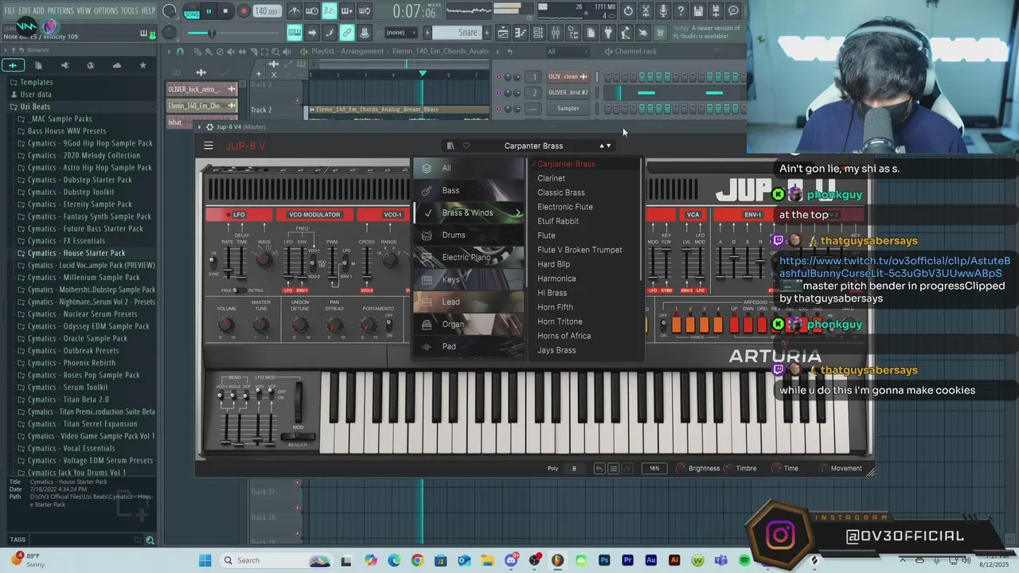Viewport: 1019px width, 573px height.
Task: Open the (none) snap selector dropdown
Action: [x=401, y=33]
